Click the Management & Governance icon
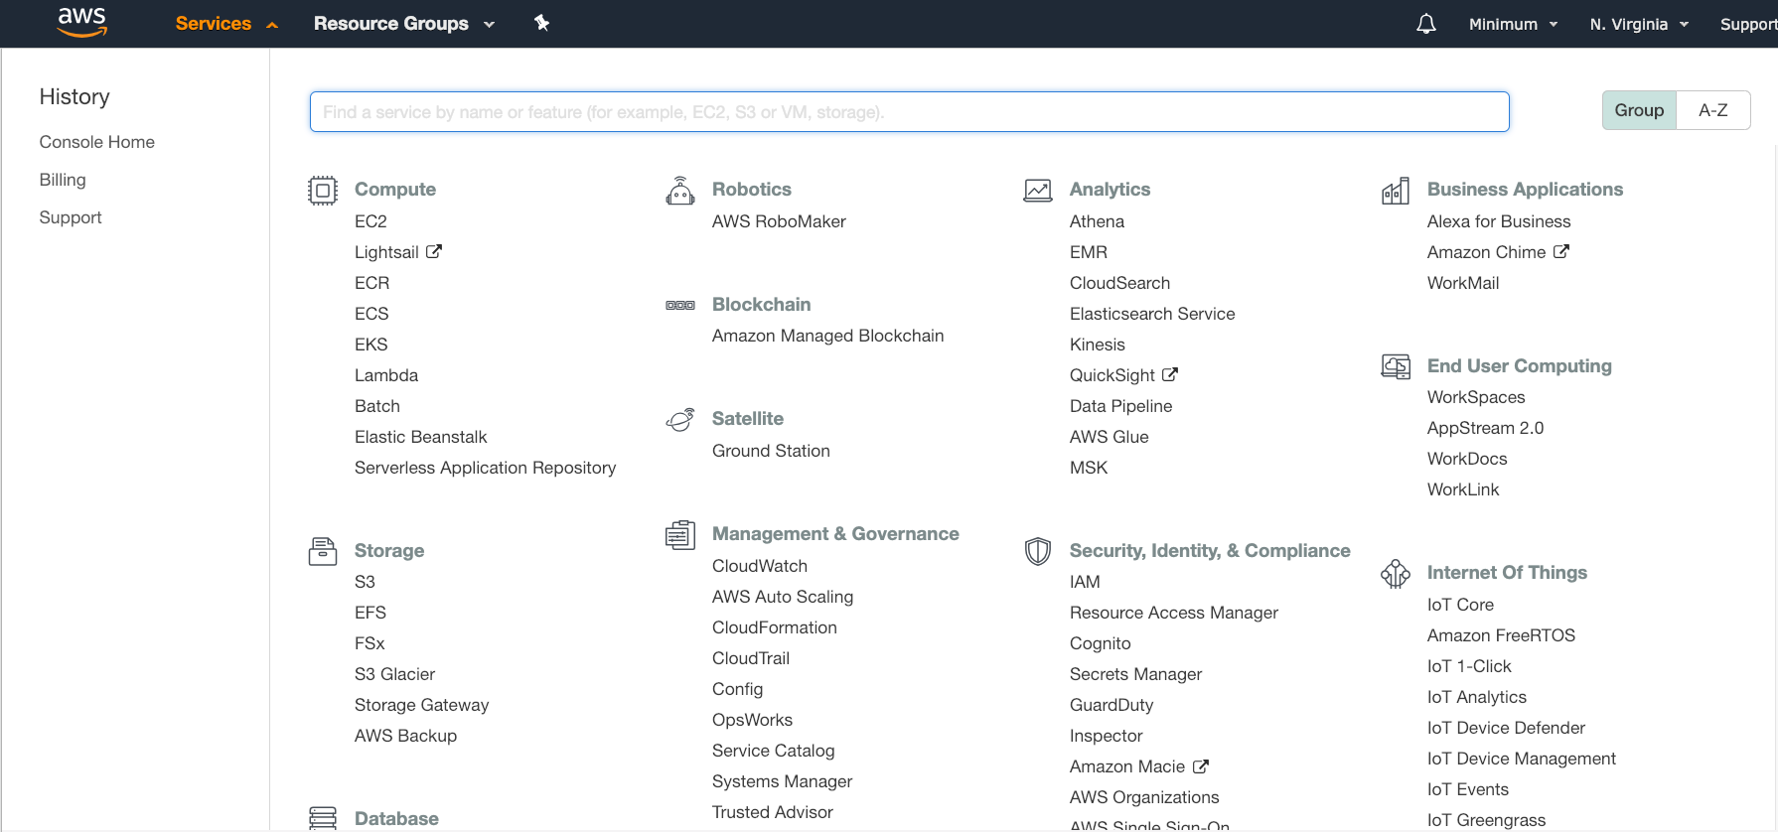This screenshot has height=832, width=1778. pyautogui.click(x=680, y=534)
